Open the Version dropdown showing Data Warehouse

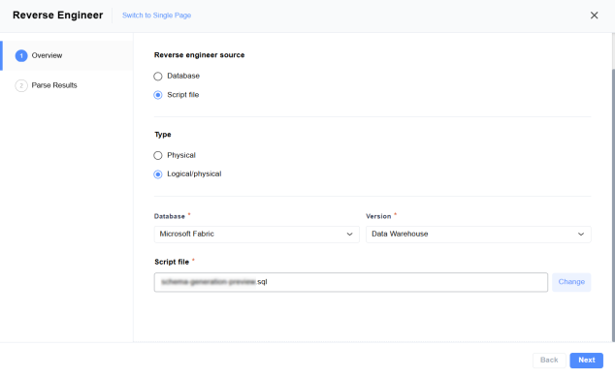tap(478, 234)
